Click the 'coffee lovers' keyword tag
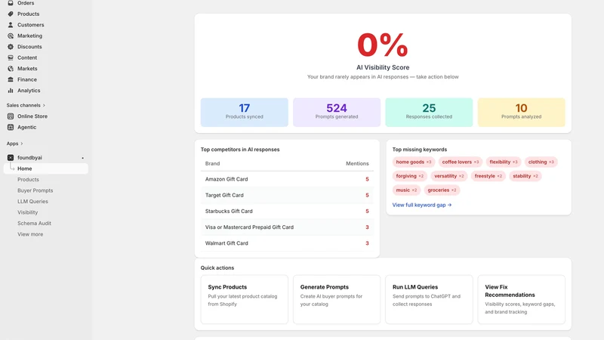The image size is (604, 340). coord(461,162)
